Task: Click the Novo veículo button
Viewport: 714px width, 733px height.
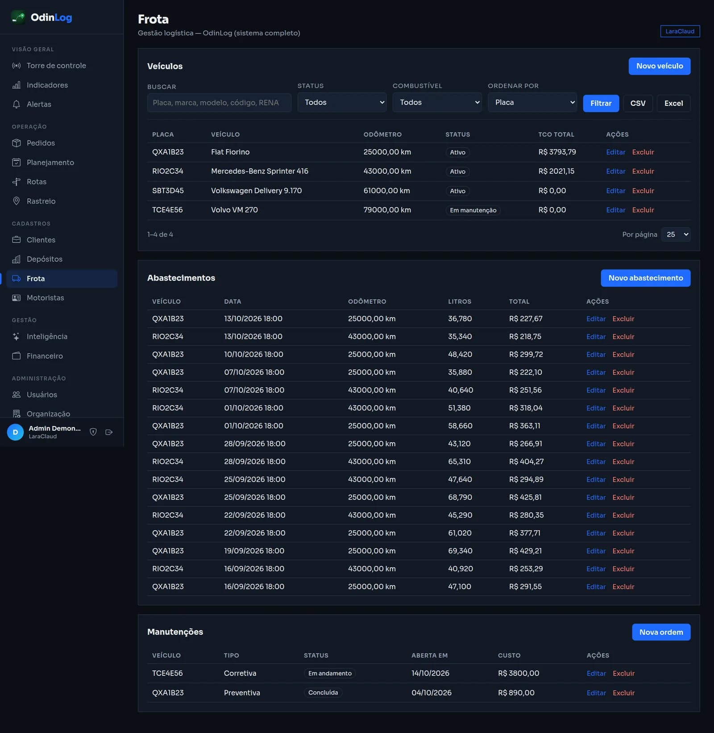Action: [659, 66]
